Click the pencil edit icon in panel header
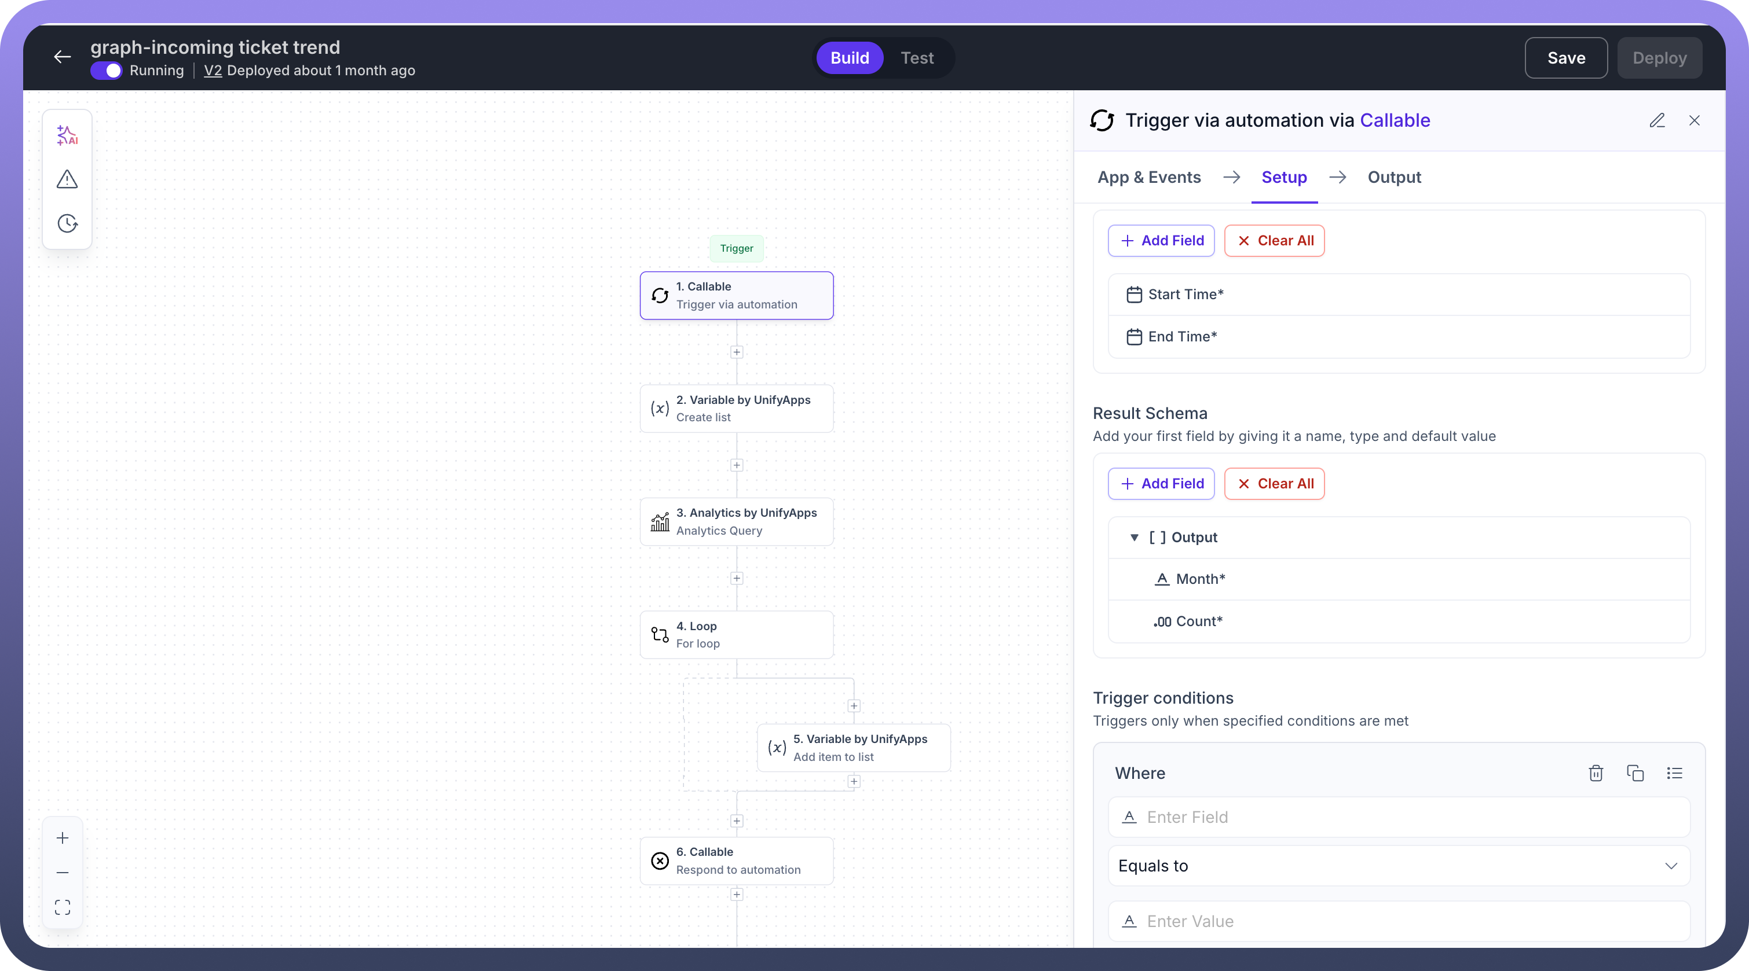Viewport: 1749px width, 971px height. click(x=1657, y=120)
